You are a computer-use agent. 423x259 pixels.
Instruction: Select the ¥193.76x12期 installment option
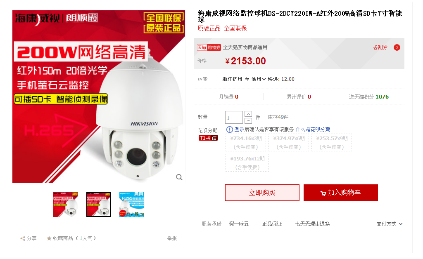click(247, 162)
